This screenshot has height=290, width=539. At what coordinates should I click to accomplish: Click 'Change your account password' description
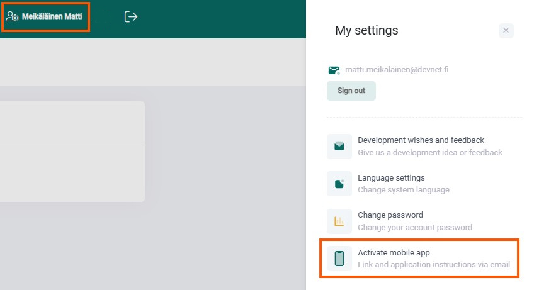[415, 228]
